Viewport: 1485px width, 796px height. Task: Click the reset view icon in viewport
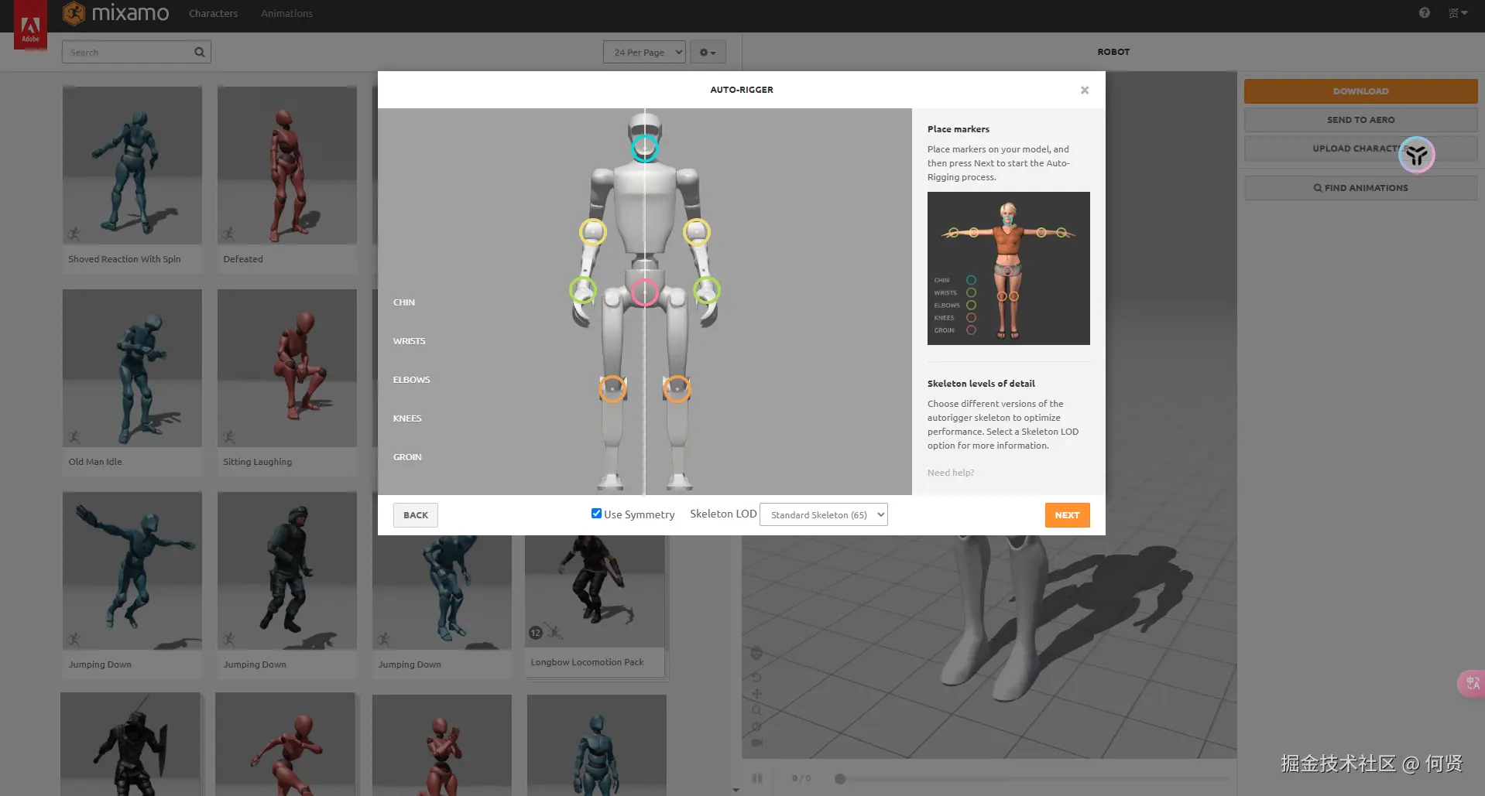click(x=756, y=726)
